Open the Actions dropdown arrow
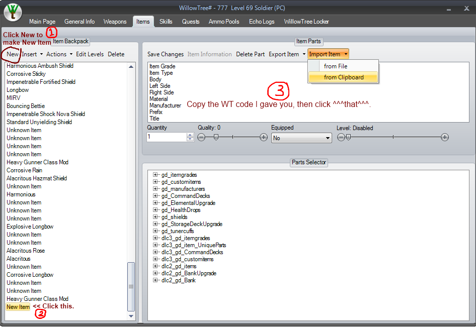The width and height of the screenshot is (476, 327). (x=71, y=55)
